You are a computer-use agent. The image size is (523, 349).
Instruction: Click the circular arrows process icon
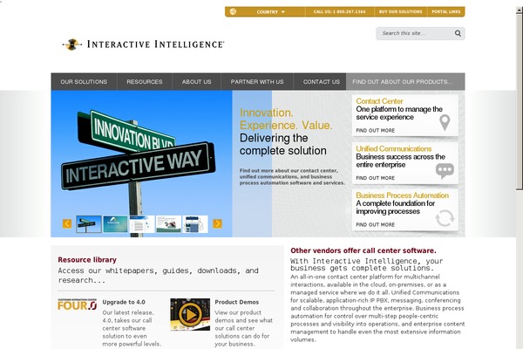[x=445, y=218]
